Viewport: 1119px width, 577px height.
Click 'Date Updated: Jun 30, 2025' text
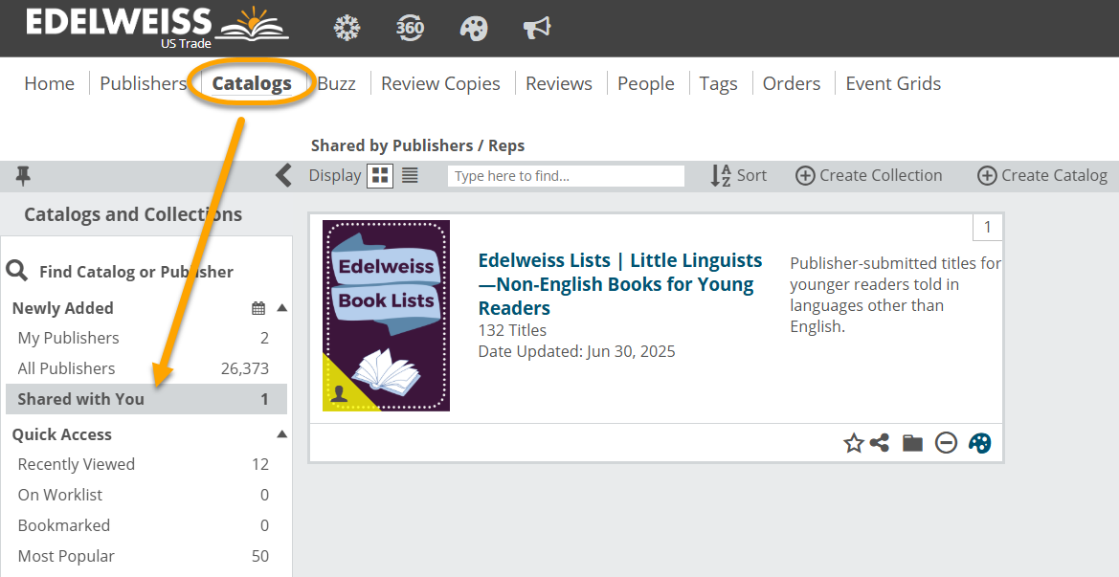point(576,351)
